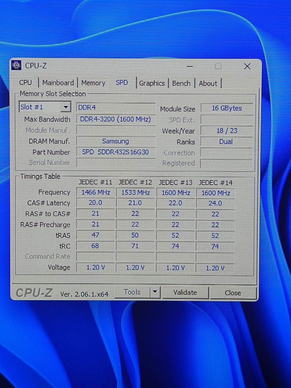The width and height of the screenshot is (291, 388).
Task: Go to the Bench tab
Action: pyautogui.click(x=181, y=83)
